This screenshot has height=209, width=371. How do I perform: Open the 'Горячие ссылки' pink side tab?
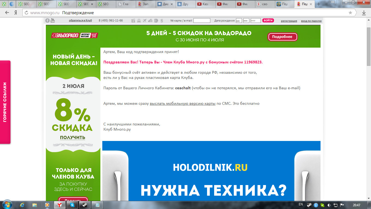point(5,102)
